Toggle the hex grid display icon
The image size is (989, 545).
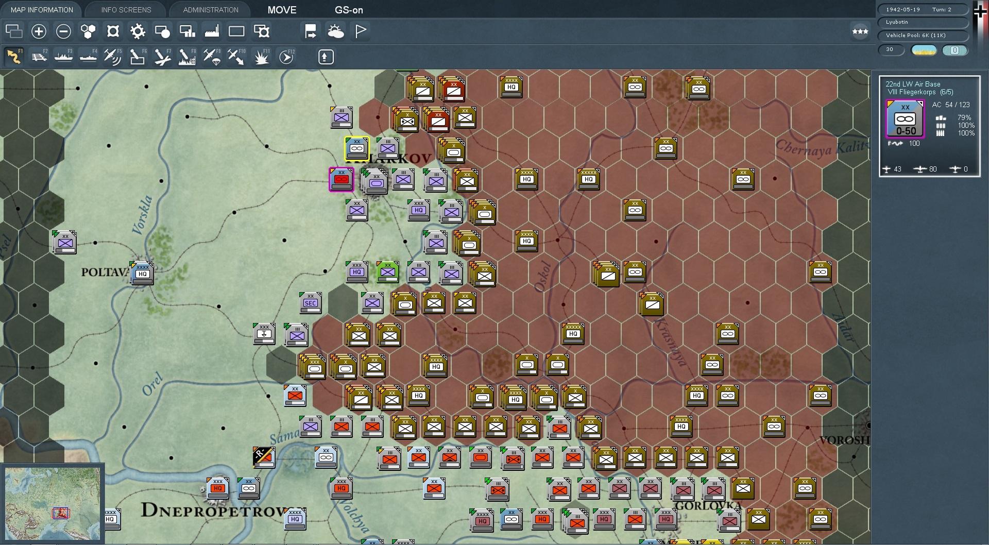click(x=88, y=31)
